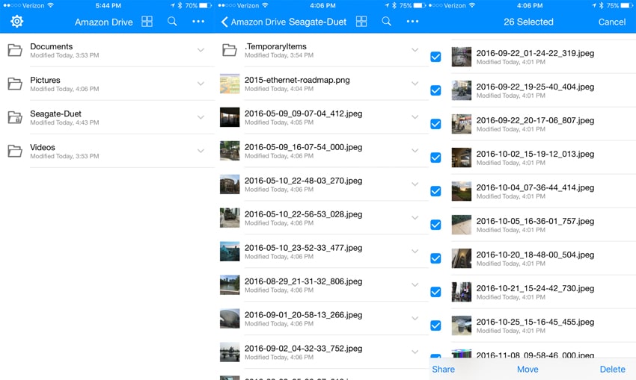Switch to grid view in Amazon Drive screen
The image size is (636, 380).
click(147, 22)
